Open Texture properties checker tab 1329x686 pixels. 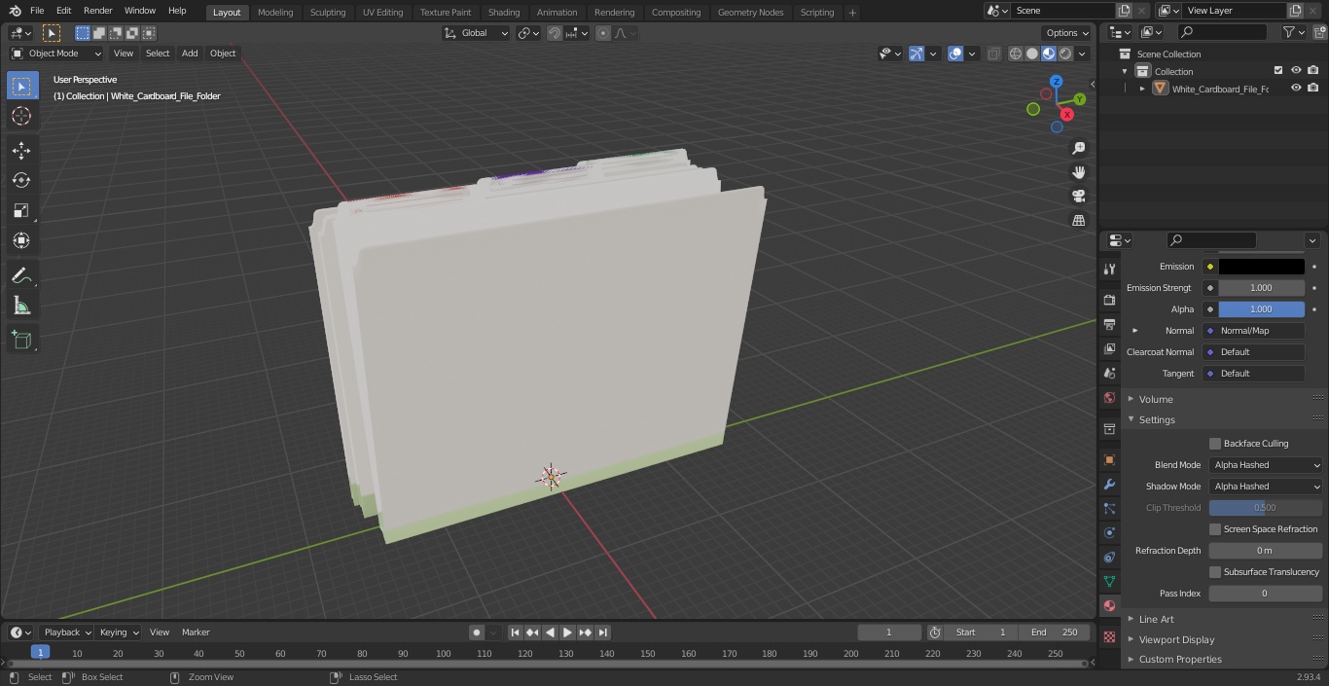(x=1109, y=636)
